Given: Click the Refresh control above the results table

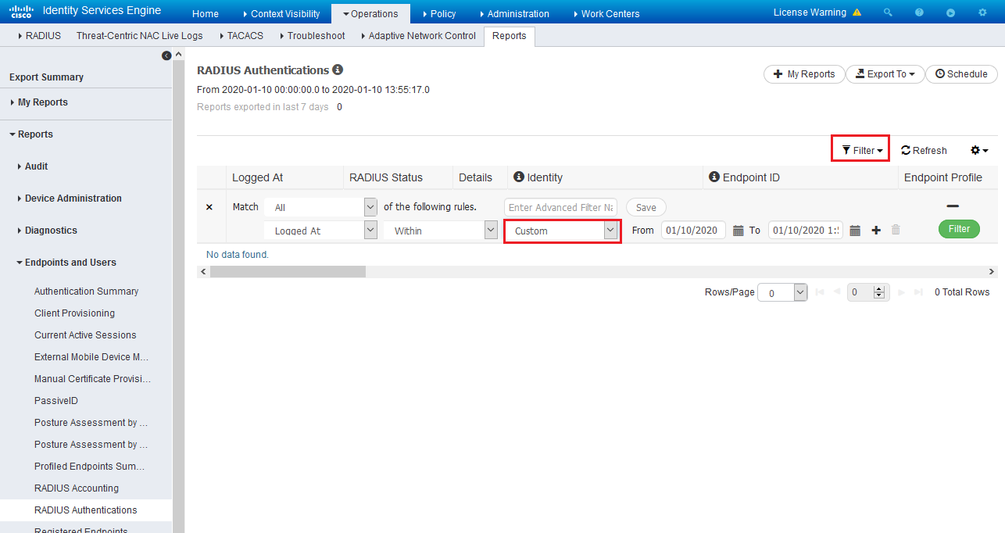Looking at the screenshot, I should point(923,150).
